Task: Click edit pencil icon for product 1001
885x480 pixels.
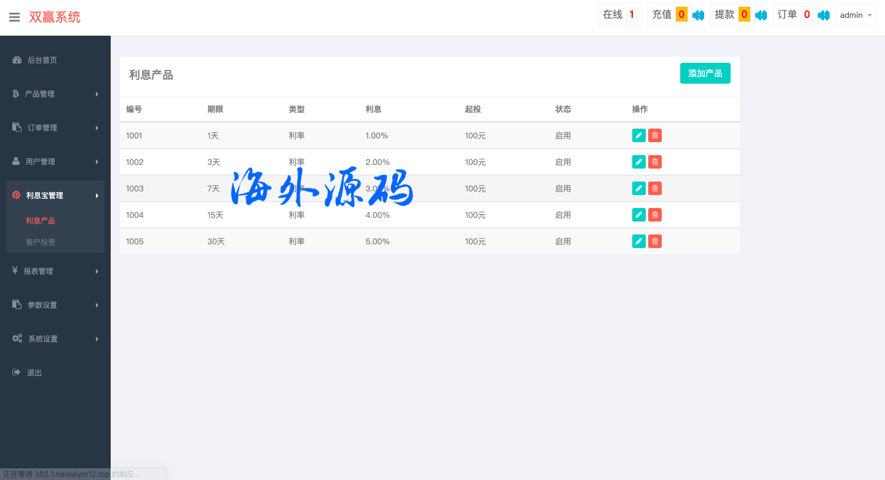Action: (638, 135)
